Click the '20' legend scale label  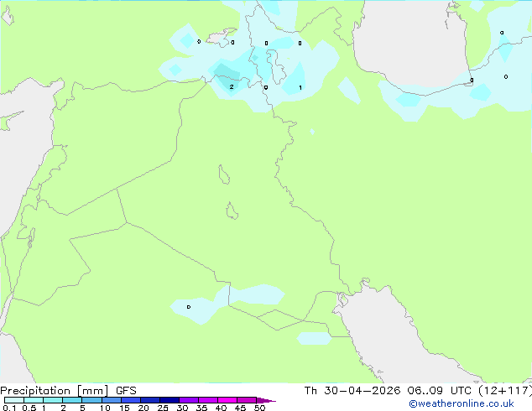pos(143,408)
